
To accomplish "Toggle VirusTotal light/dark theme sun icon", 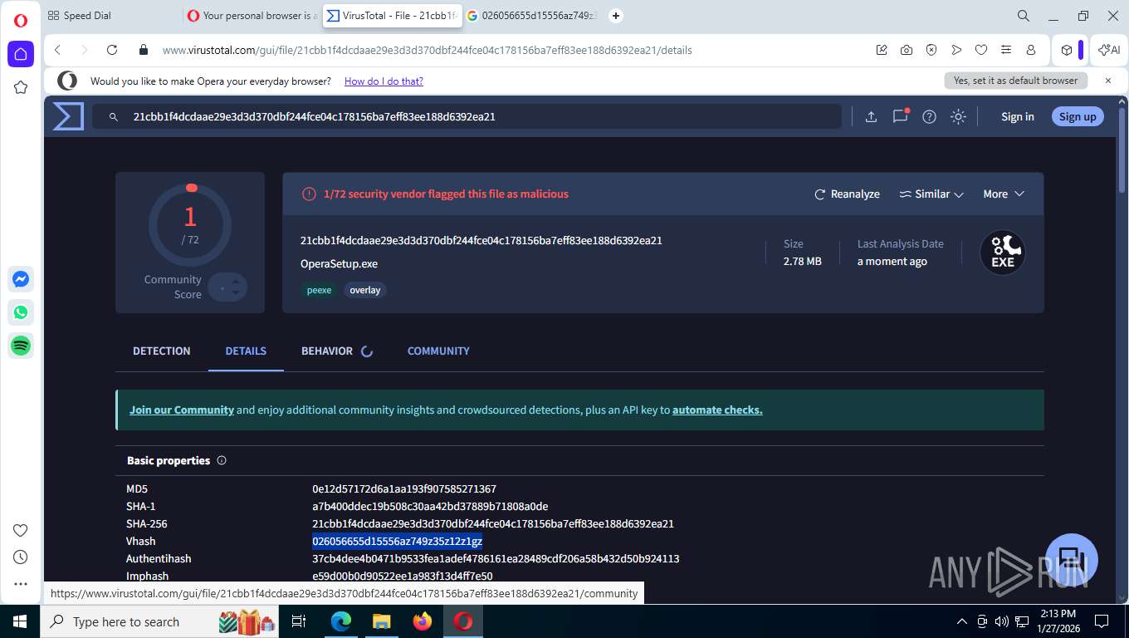I will tap(958, 116).
